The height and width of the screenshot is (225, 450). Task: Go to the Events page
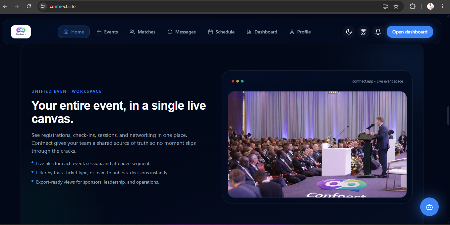pyautogui.click(x=107, y=32)
